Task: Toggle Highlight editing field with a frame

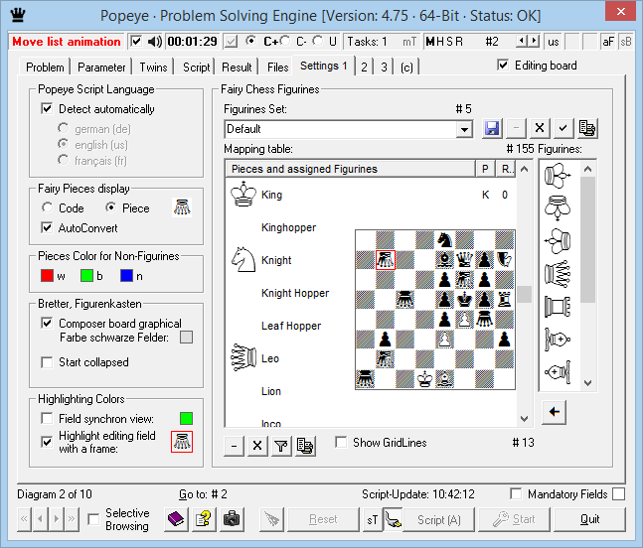Action: coord(47,442)
